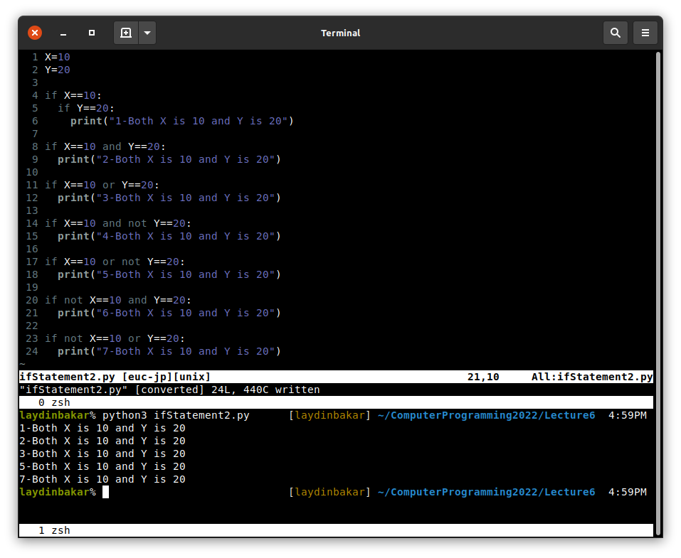This screenshot has height=558, width=681.
Task: Click line 21 print "6-Both" statement
Action: [x=169, y=313]
